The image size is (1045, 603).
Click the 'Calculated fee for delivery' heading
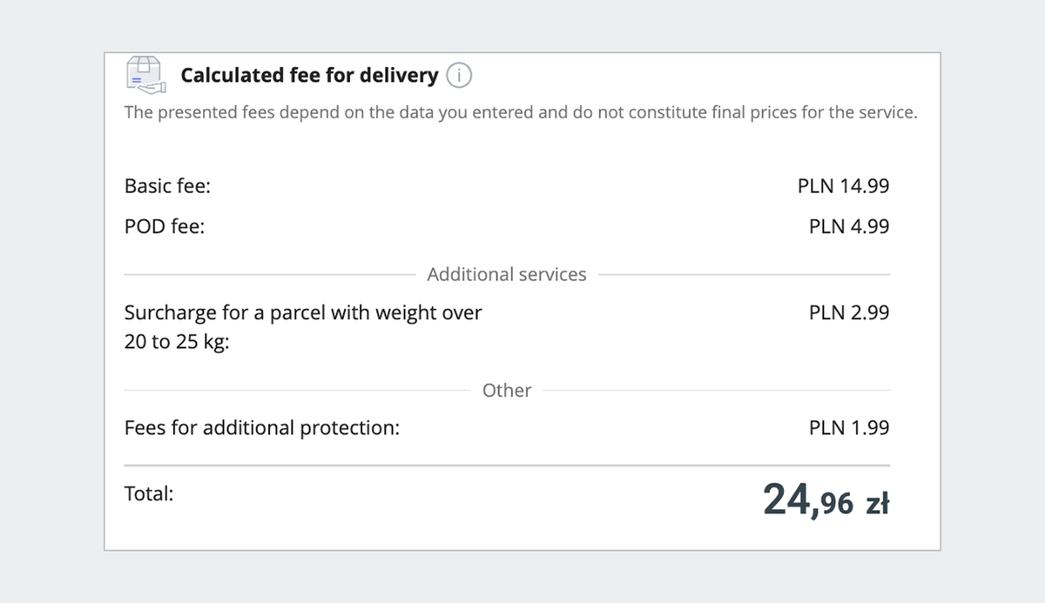point(310,76)
